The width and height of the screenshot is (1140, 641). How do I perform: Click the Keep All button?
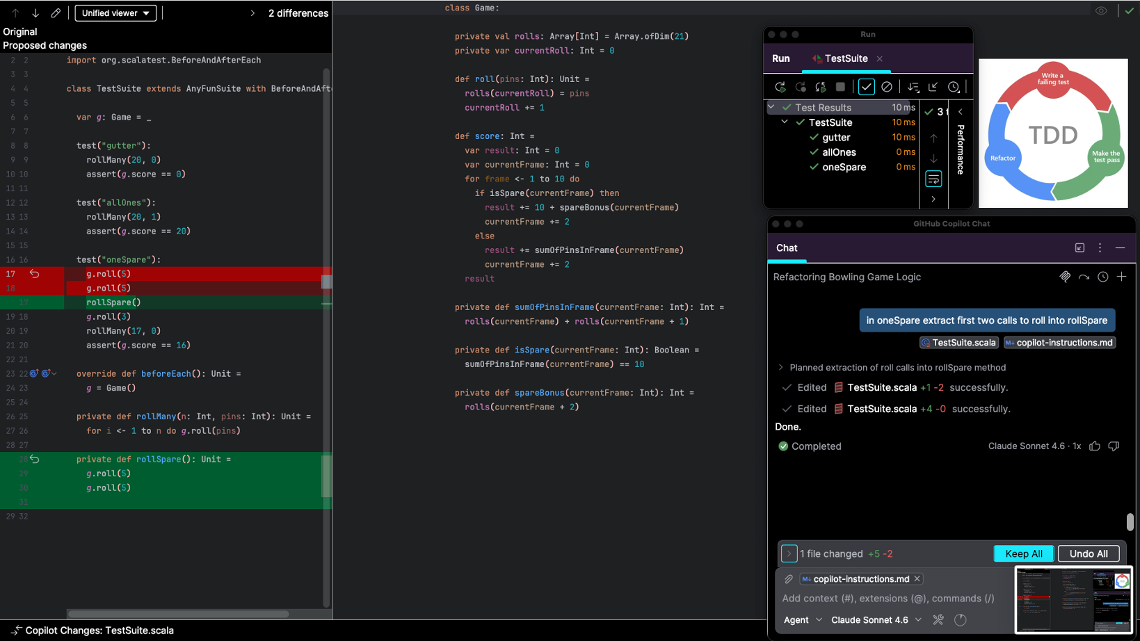pos(1023,553)
